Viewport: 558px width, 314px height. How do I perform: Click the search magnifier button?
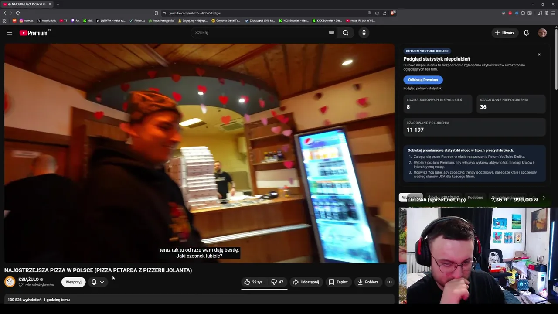345,33
